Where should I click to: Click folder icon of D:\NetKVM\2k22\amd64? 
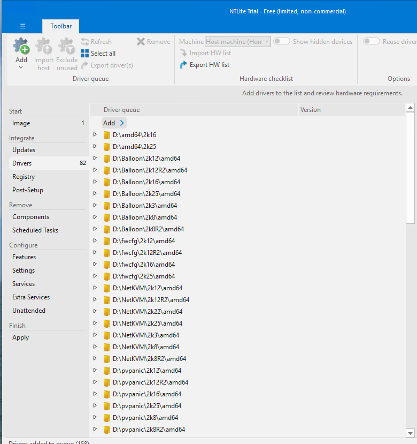coord(106,312)
